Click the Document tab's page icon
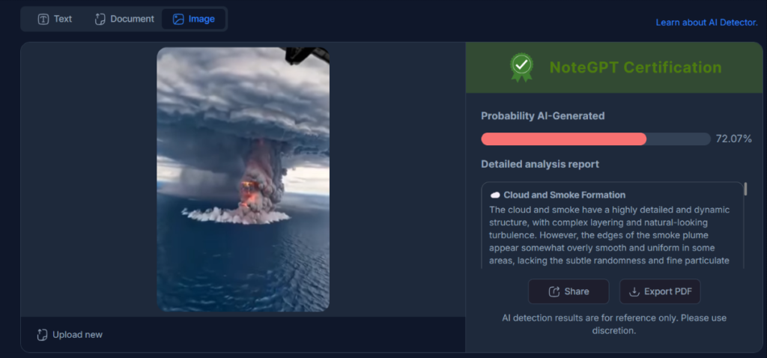 coord(100,19)
